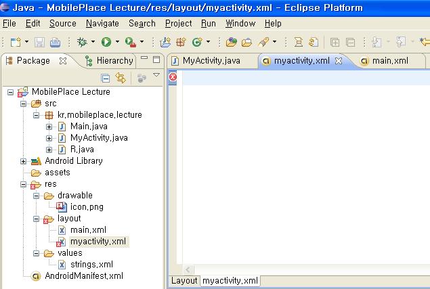This screenshot has height=289, width=430.
Task: Maximize the Package Explorer view
Action: (156, 60)
